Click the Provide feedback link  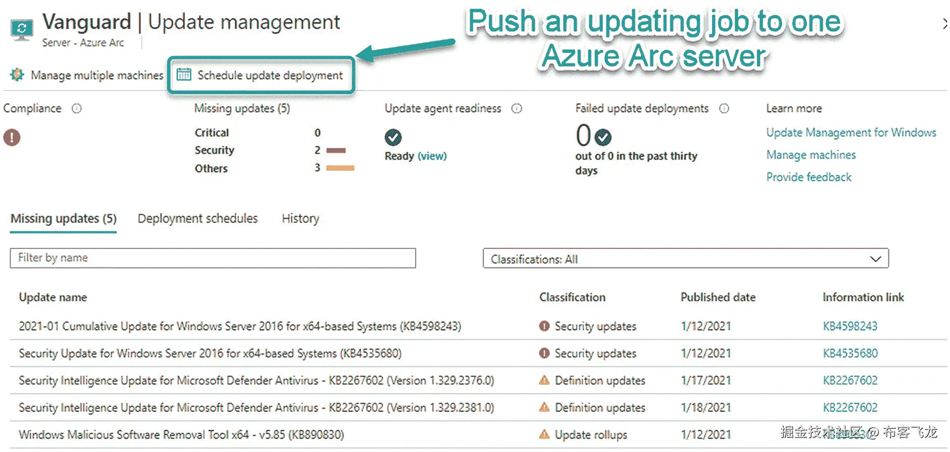pos(808,177)
